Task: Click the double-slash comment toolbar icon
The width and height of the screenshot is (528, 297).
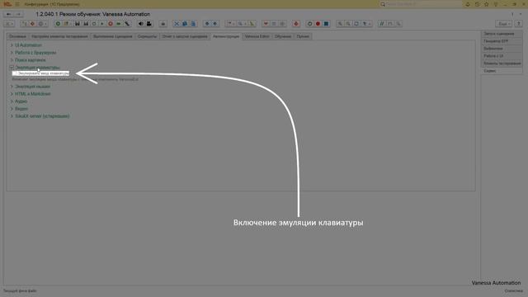Action: [382, 24]
